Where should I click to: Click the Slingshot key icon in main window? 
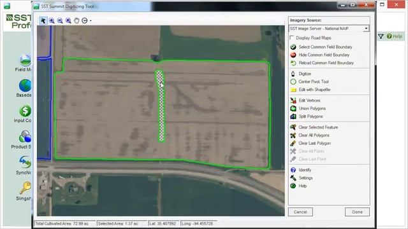click(x=25, y=188)
